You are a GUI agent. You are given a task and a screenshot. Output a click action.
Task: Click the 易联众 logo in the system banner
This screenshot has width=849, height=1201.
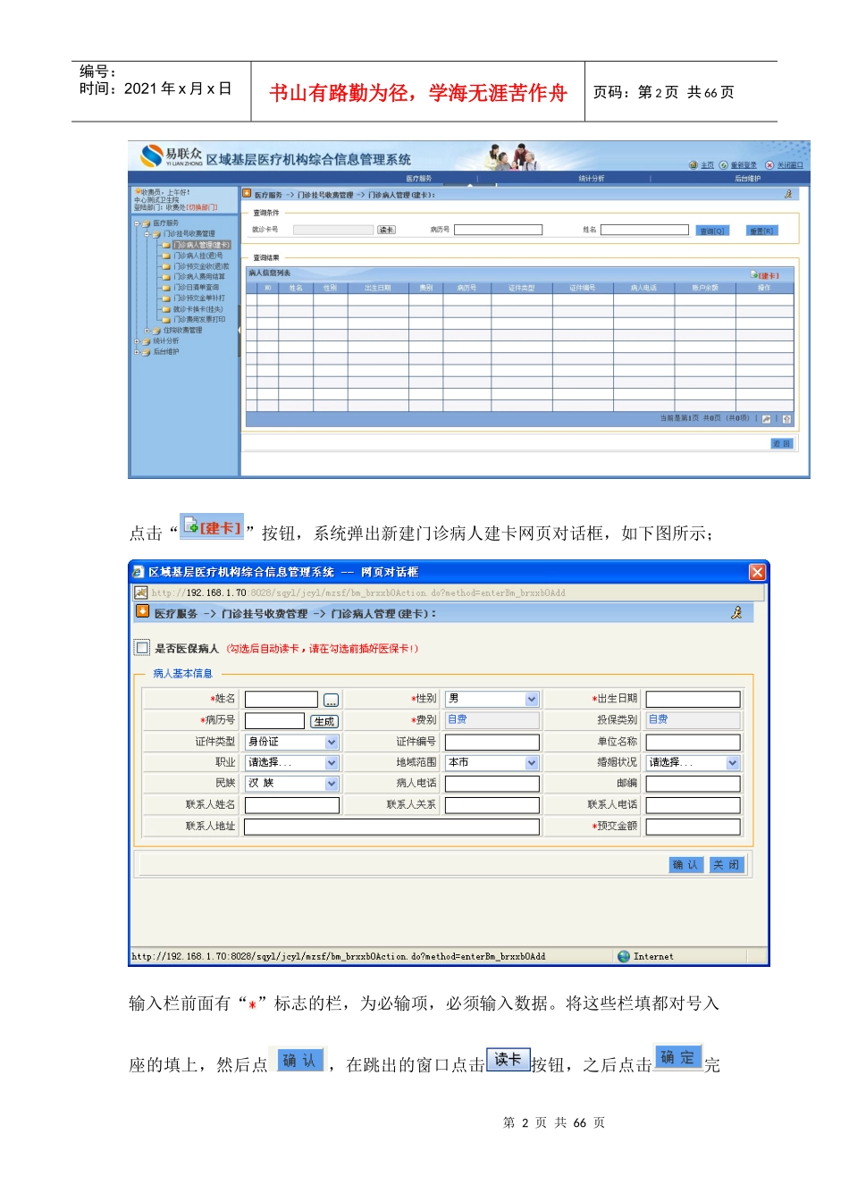[x=172, y=156]
